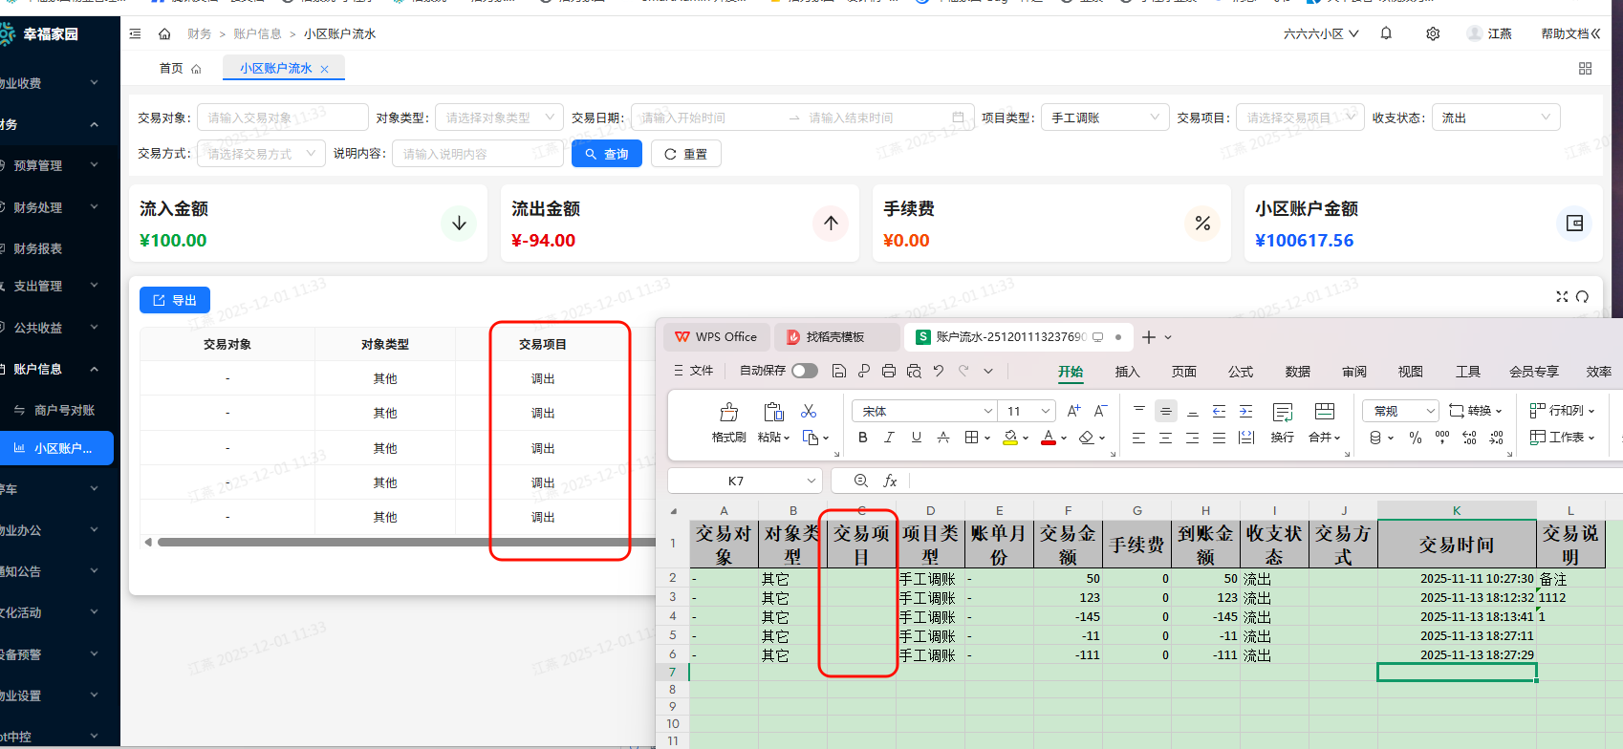The image size is (1623, 749).
Task: Open the 项目类型 dropdown showing 手工调账
Action: (x=1105, y=118)
